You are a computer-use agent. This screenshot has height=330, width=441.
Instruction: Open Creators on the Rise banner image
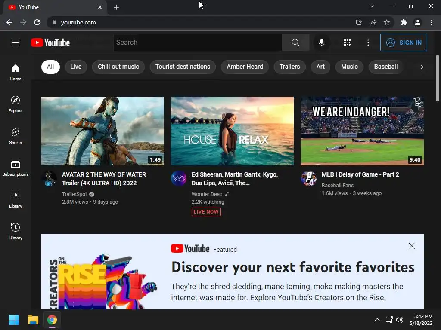[102, 281]
